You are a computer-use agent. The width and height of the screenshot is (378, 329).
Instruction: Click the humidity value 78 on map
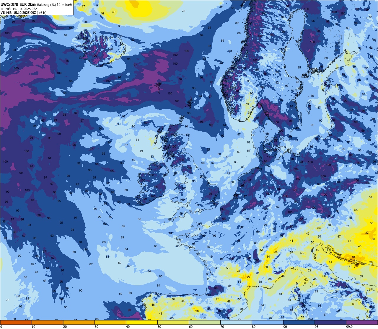280,294
